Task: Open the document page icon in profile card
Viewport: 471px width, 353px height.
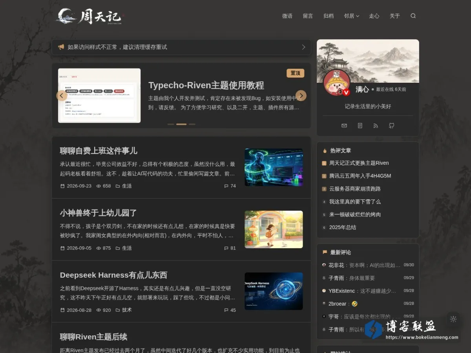Action: click(x=360, y=126)
